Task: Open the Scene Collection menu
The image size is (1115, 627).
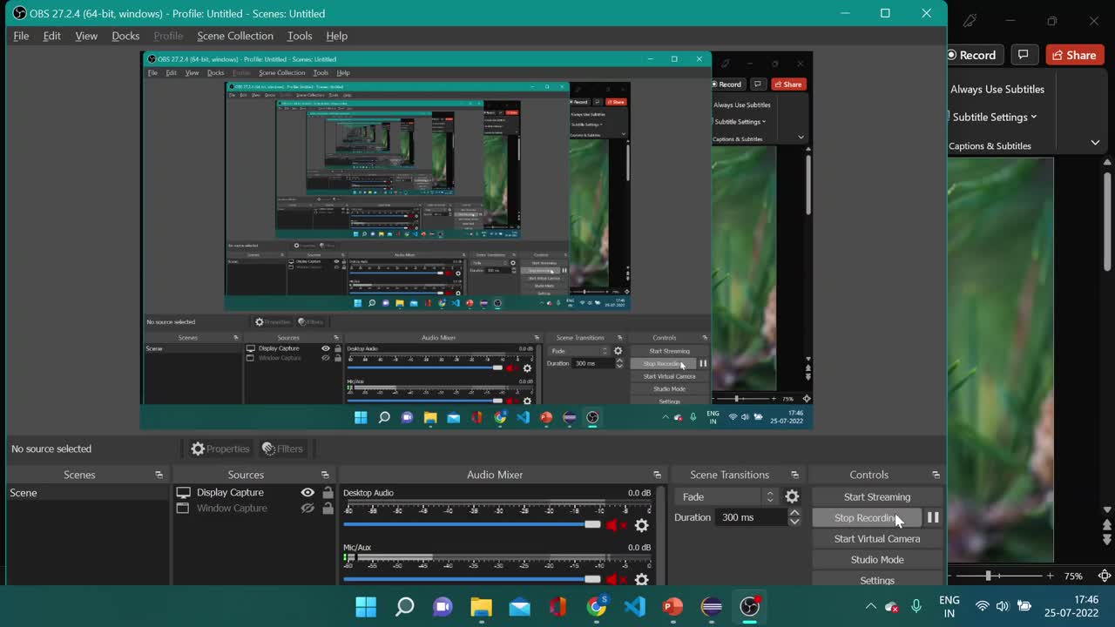Action: (x=235, y=36)
